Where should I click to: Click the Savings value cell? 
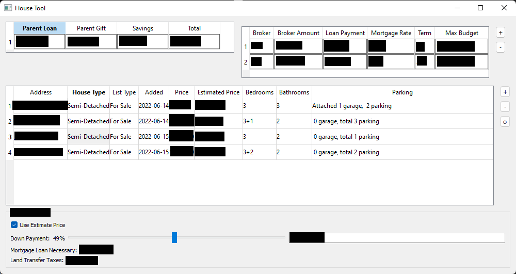[x=142, y=42]
